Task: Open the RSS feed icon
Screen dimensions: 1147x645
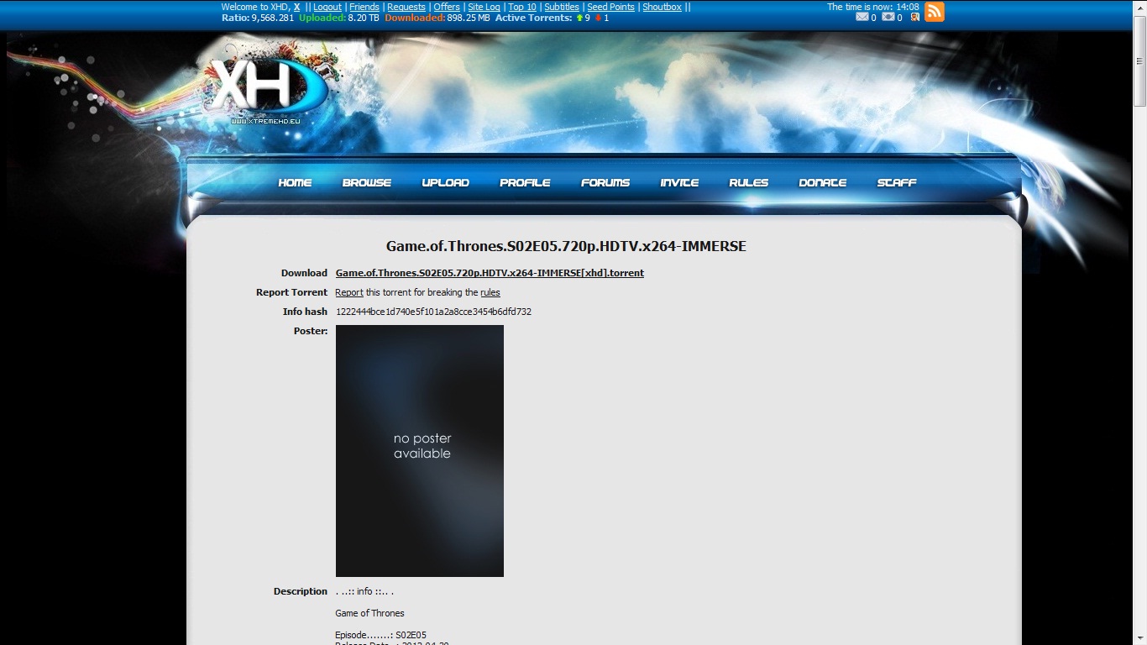Action: coord(935,12)
